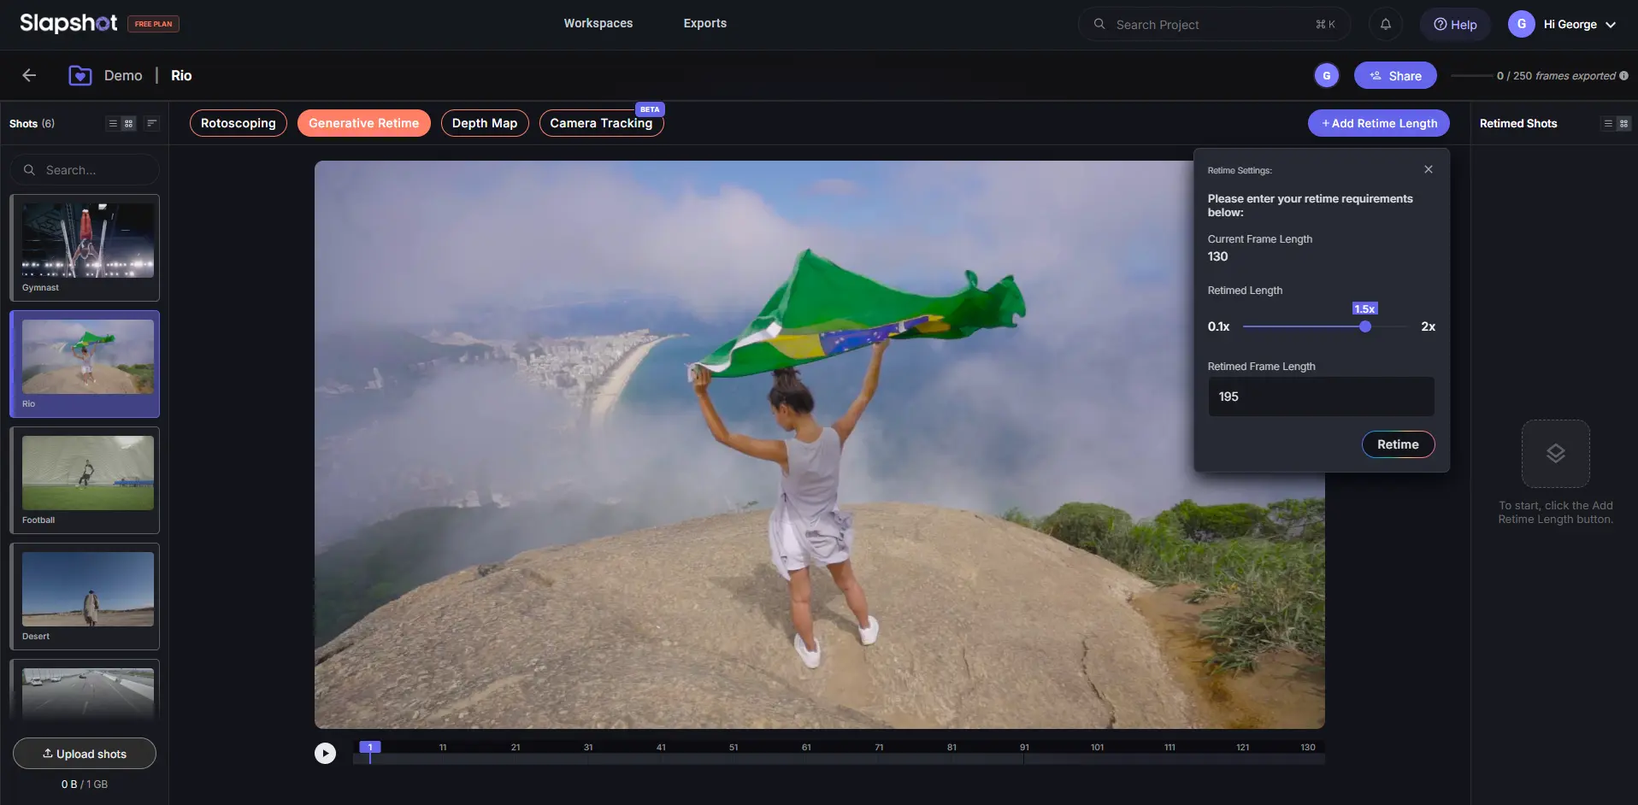The height and width of the screenshot is (805, 1638).
Task: Click the Demo project folder icon
Action: pos(80,75)
